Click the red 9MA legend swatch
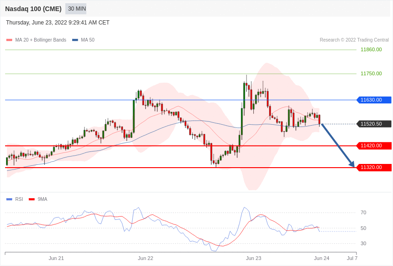Image resolution: width=393 pixels, height=266 pixels. coord(31,199)
